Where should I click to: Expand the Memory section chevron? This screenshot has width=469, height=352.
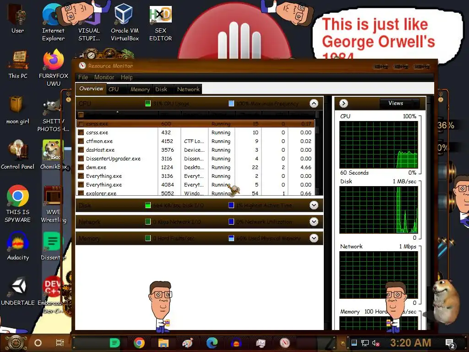(x=314, y=238)
